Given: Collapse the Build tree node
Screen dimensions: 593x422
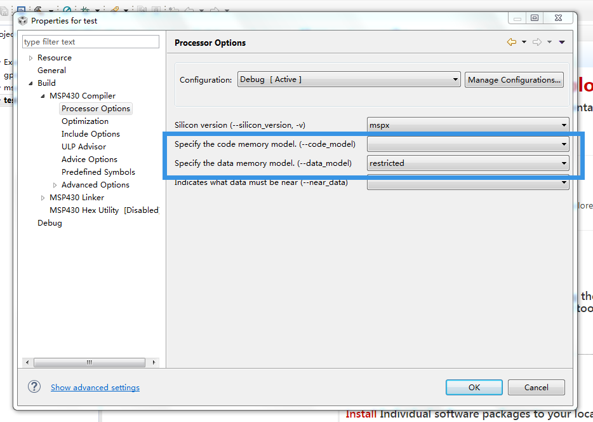Looking at the screenshot, I should 31,83.
